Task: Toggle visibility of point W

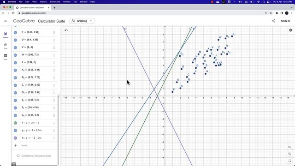Action: point(15,55)
